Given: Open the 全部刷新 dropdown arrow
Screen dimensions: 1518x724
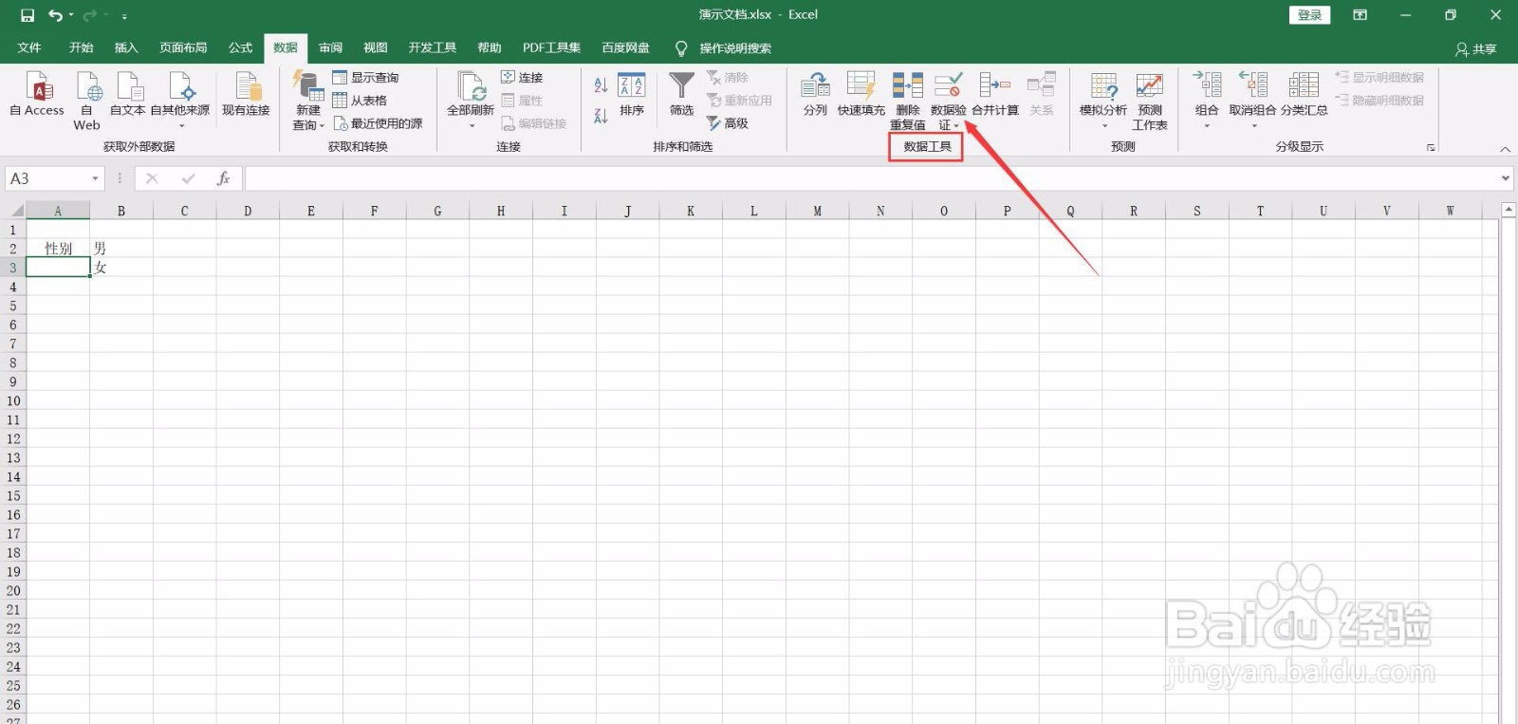Looking at the screenshot, I should (471, 125).
